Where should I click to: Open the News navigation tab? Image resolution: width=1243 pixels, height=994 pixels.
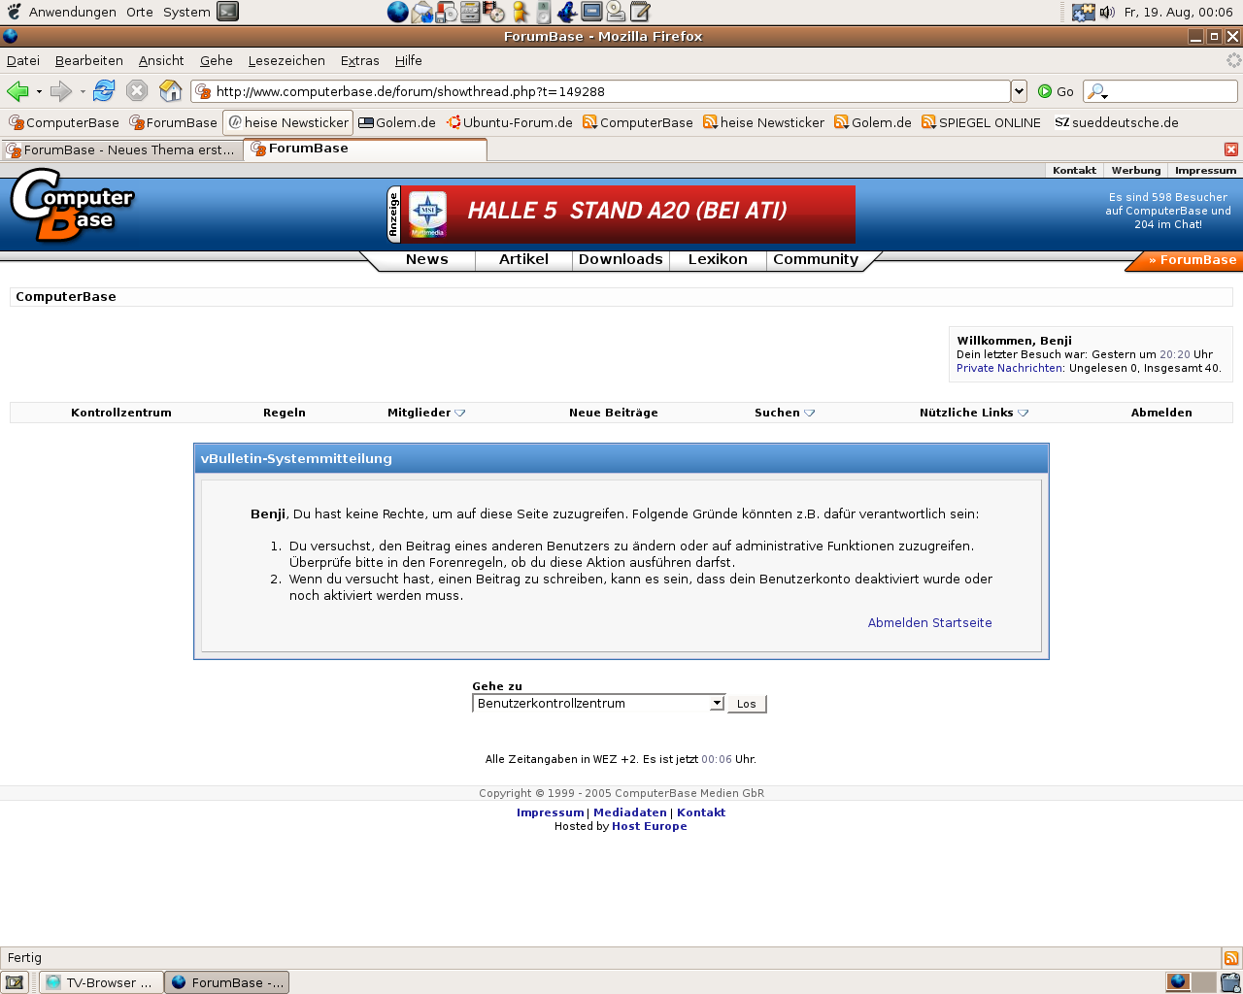(x=426, y=259)
